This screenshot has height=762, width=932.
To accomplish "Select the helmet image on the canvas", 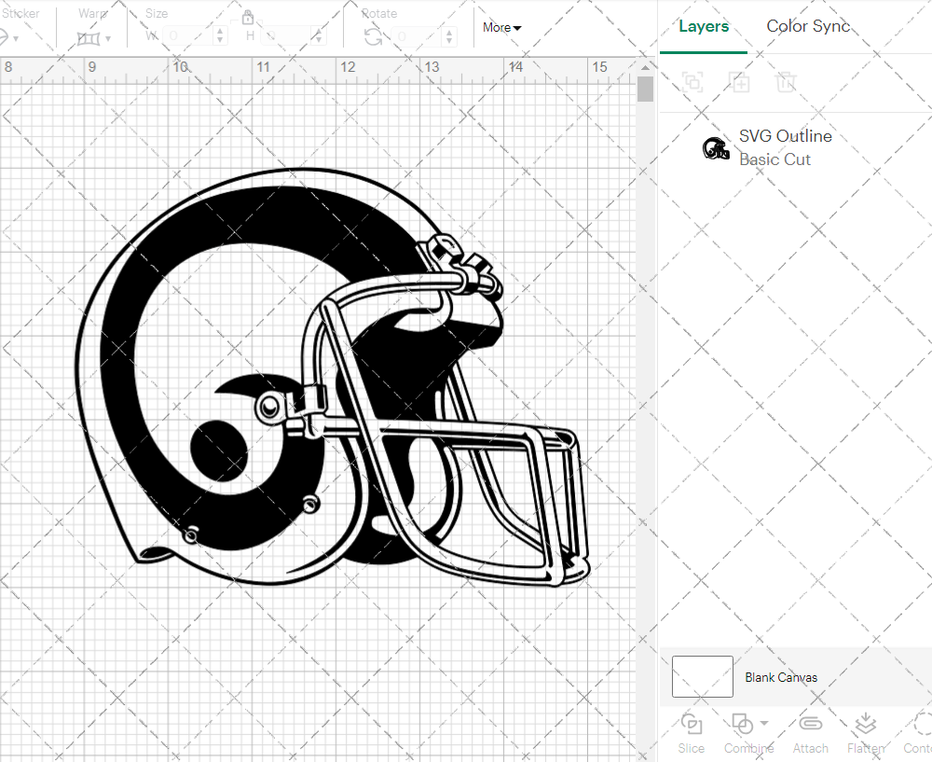I will tap(333, 377).
